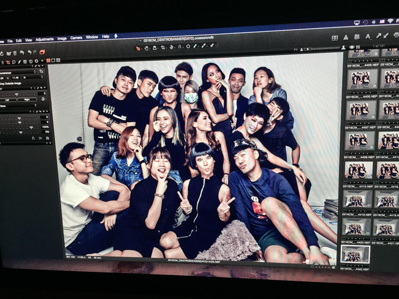The image size is (399, 299).
Task: Click the orange tray icon in toolbar
Action: tap(42, 52)
